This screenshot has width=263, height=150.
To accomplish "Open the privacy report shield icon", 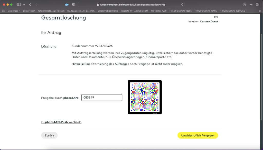I will coord(73,5).
